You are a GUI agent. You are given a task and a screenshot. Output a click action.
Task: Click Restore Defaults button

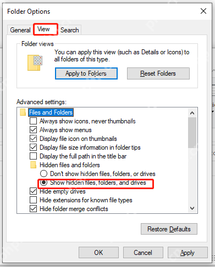pos(169,229)
